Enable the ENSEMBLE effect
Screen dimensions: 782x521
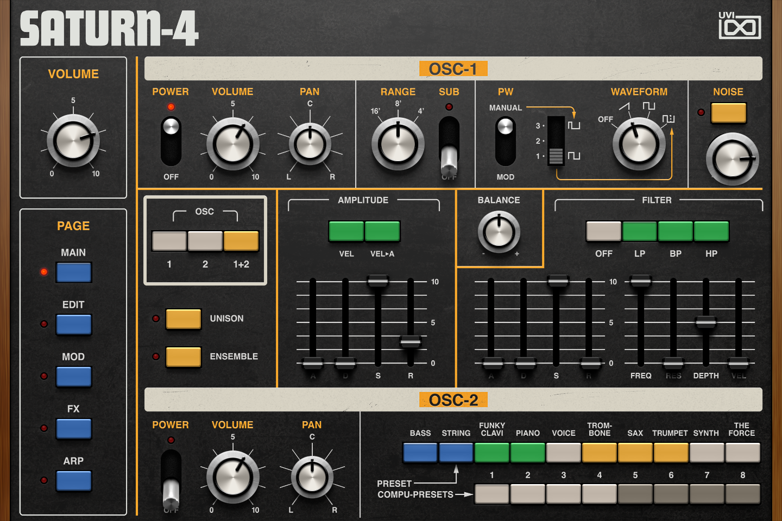coord(183,357)
